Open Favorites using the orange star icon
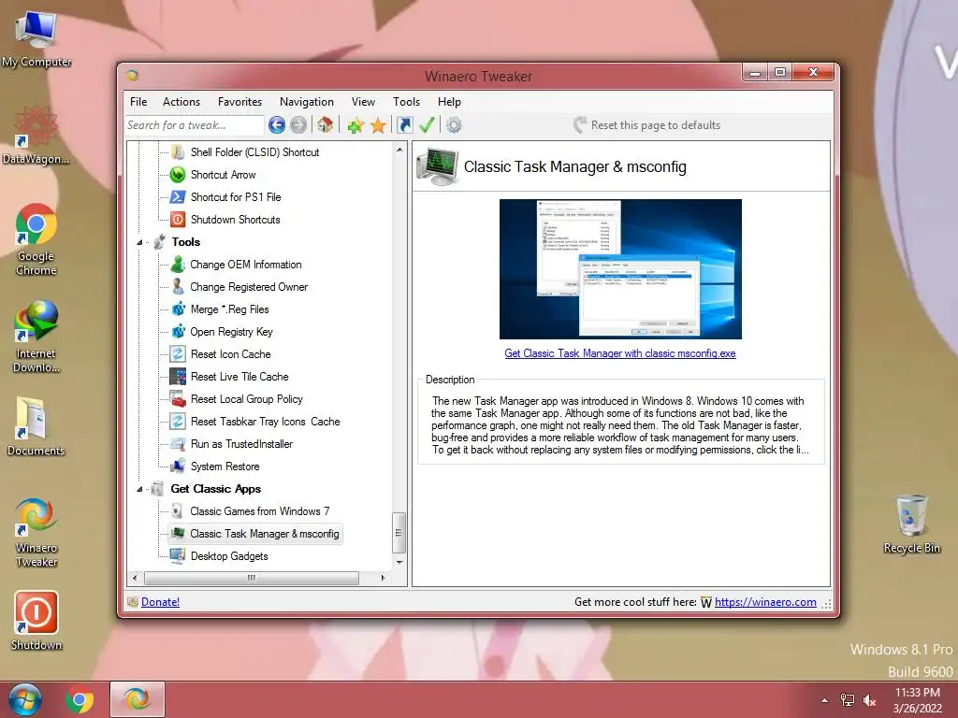The image size is (958, 718). [378, 126]
